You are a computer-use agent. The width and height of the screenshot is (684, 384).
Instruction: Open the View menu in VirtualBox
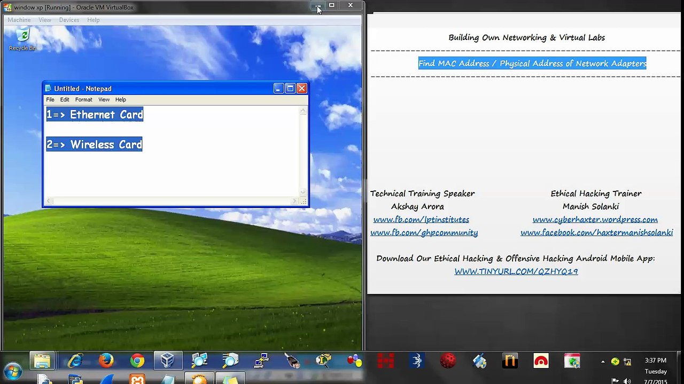tap(45, 20)
